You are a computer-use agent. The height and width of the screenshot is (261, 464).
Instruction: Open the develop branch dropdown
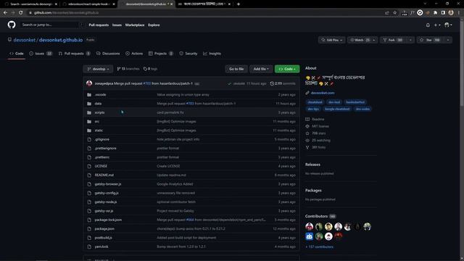[98, 69]
